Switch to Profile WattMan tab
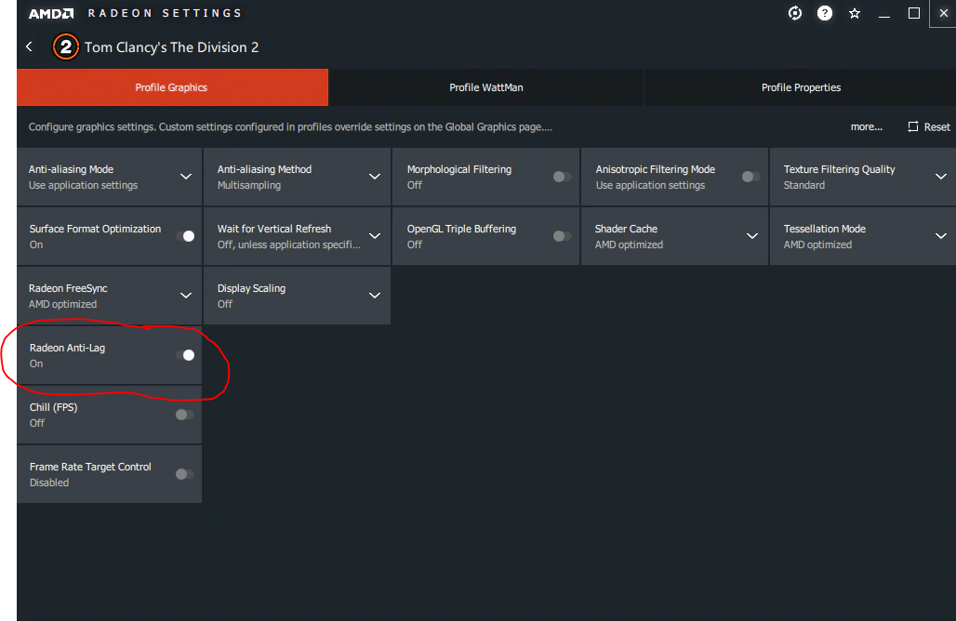The width and height of the screenshot is (956, 621). 486,87
